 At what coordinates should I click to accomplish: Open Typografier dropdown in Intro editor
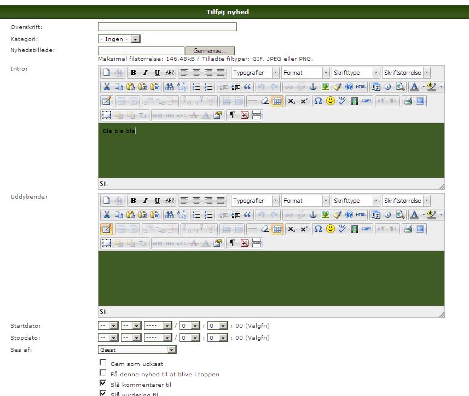pyautogui.click(x=255, y=73)
